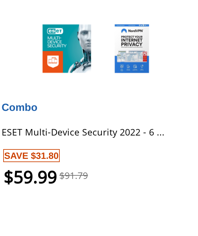The image size is (198, 236).
Task: Click the red PC Mag badge on NordVPN box
Action: click(145, 57)
